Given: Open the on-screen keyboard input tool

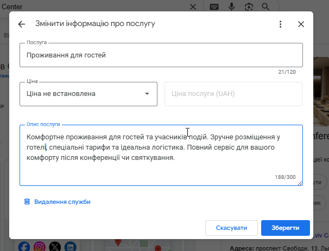Looking at the screenshot, I should click(x=214, y=7).
